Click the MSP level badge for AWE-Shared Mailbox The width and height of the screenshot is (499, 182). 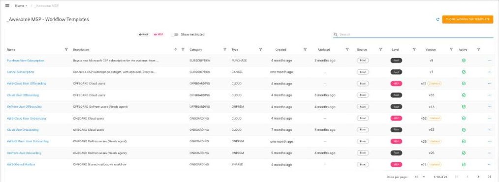click(396, 164)
